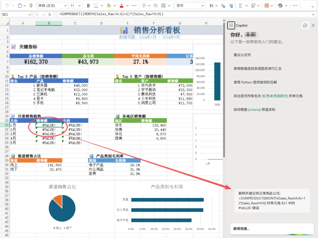Expand the font color palette arrow
The image size is (318, 238).
click(x=127, y=6)
